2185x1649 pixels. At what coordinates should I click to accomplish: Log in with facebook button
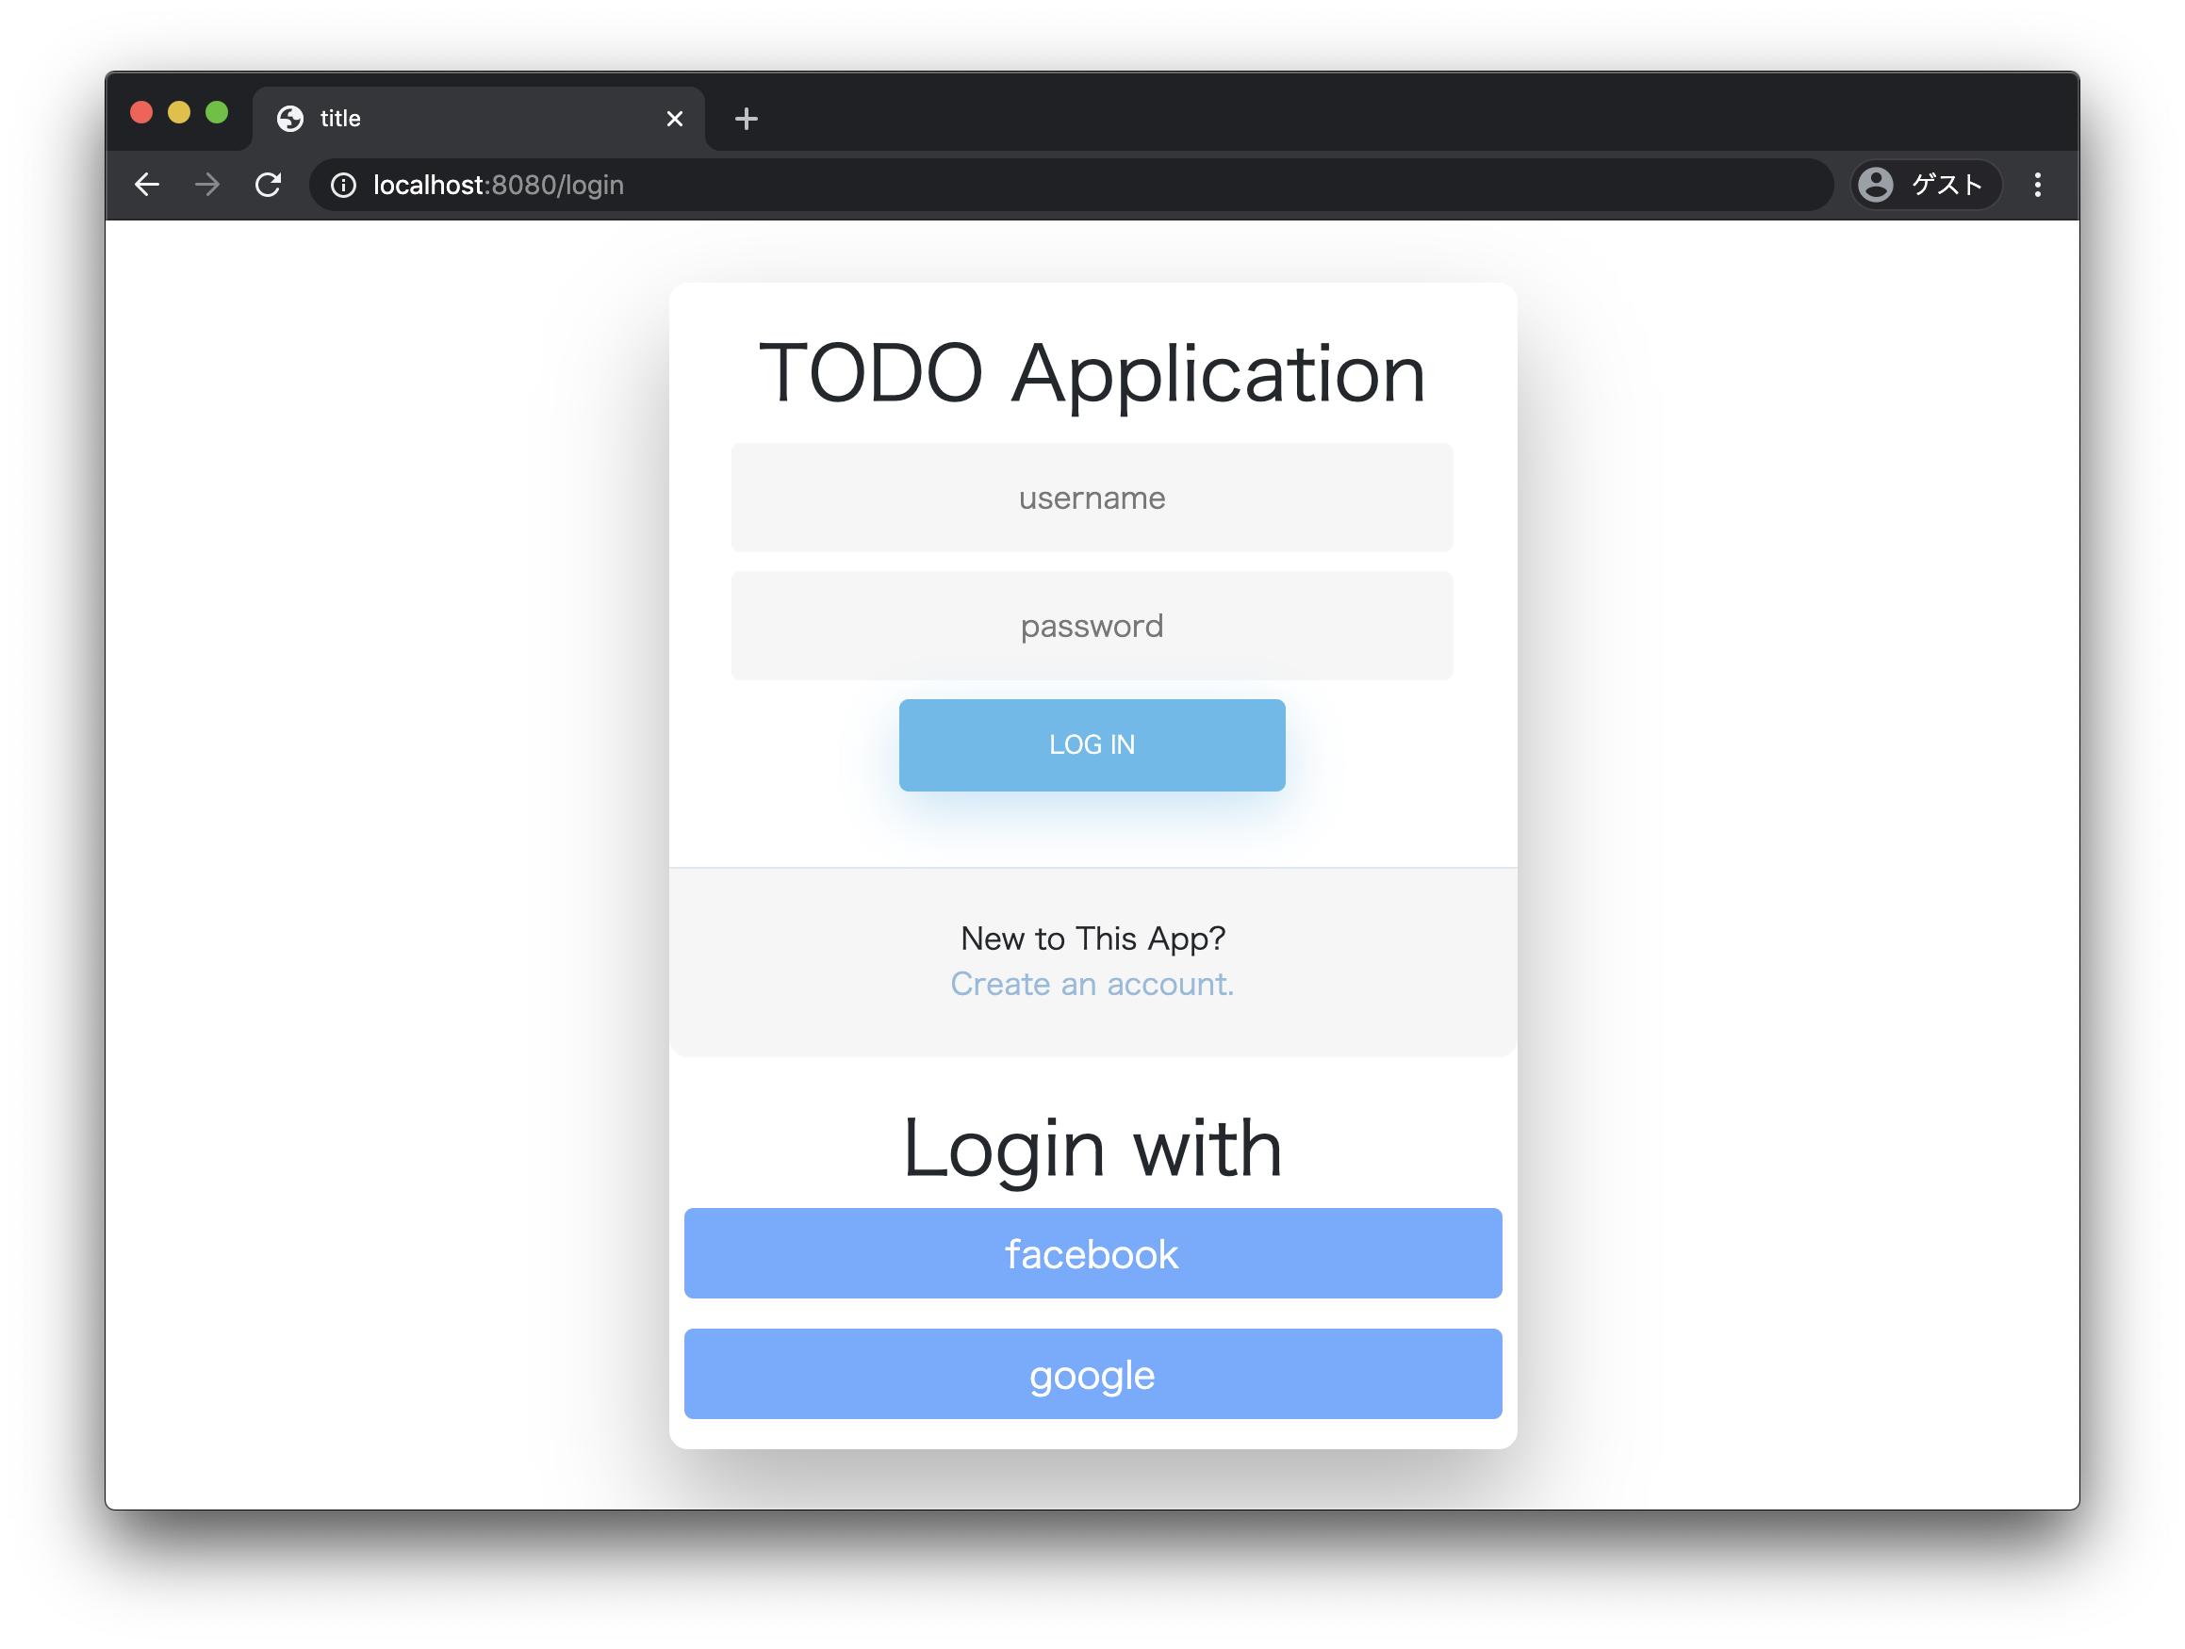[1092, 1253]
